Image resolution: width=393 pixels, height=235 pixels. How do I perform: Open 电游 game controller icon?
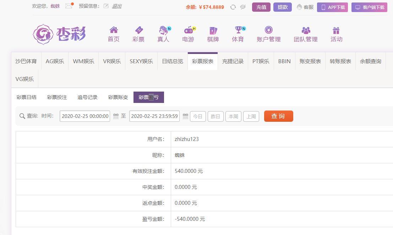(189, 30)
